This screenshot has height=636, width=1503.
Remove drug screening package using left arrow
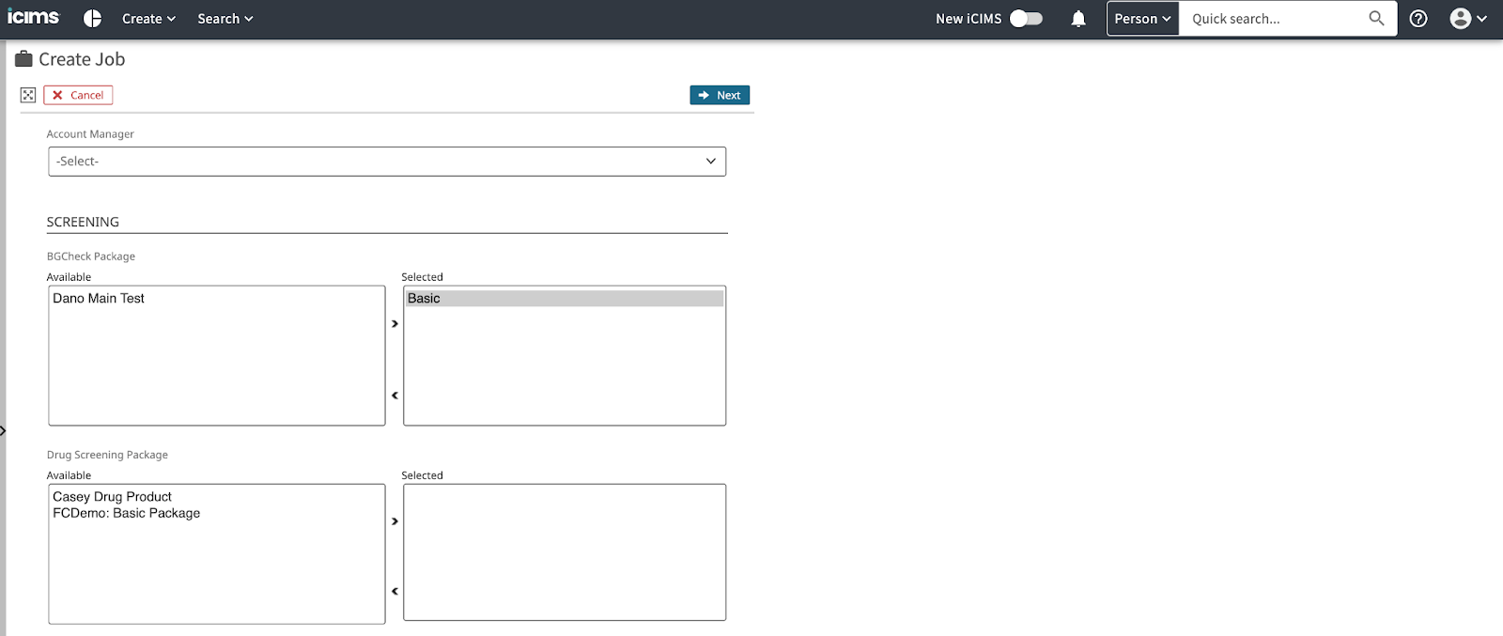click(x=395, y=592)
